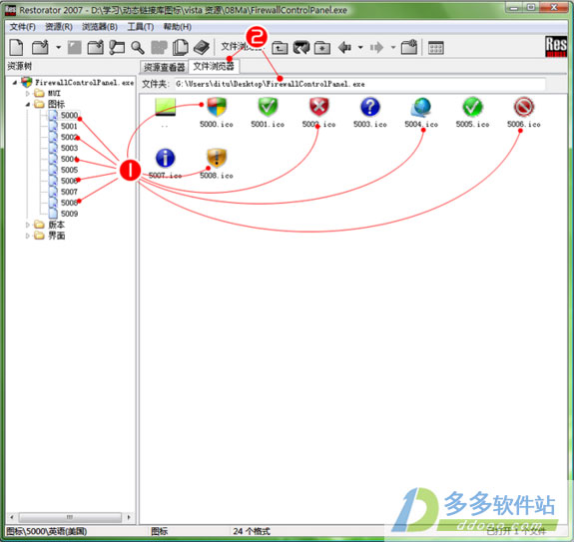
Task: Click the go up one folder icon
Action: click(280, 48)
